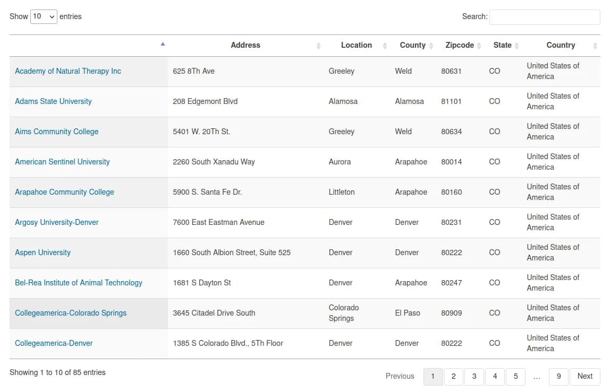611x392 pixels.
Task: Sort the table by Country column
Action: [561, 45]
